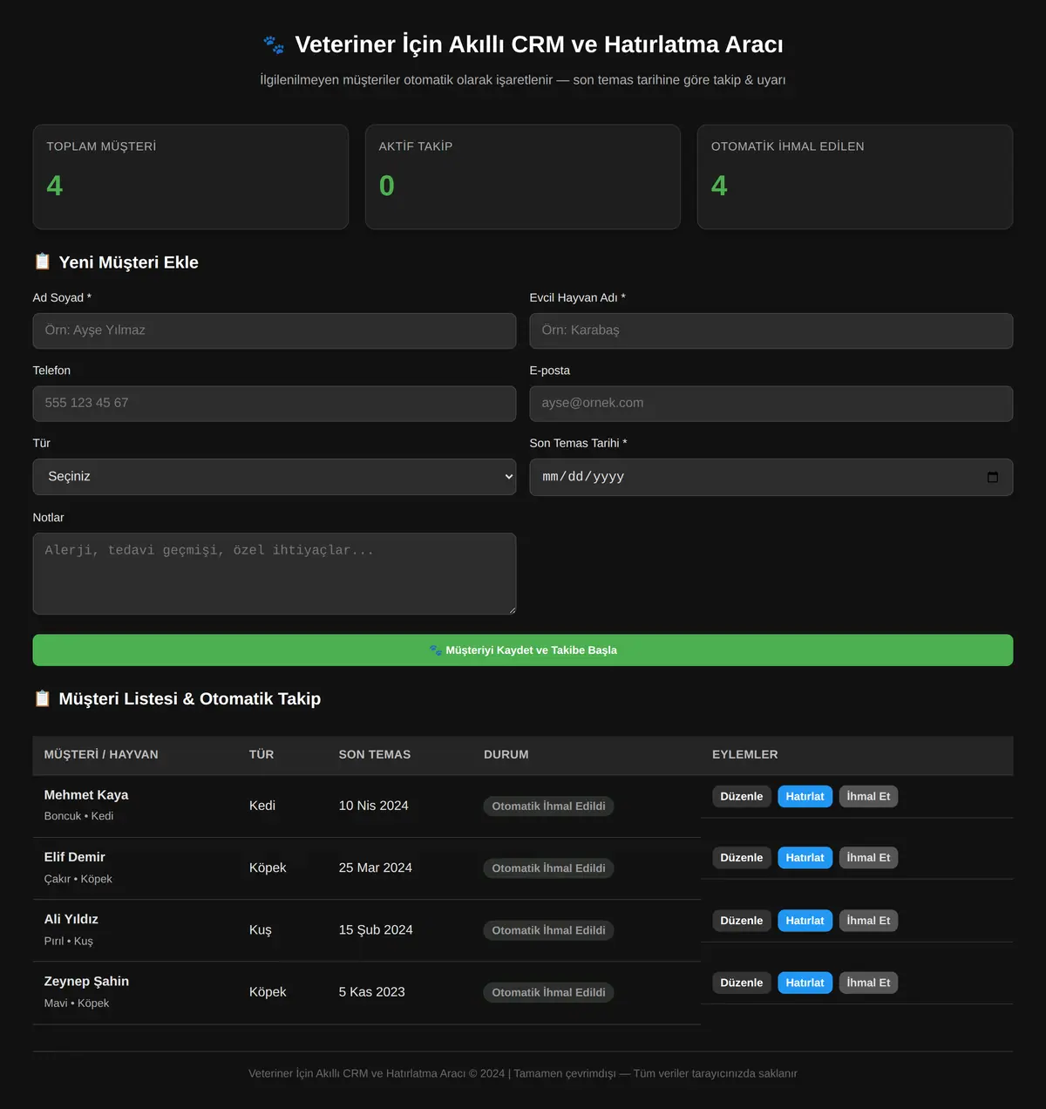Click the Mavi • Köpek pet label
The height and width of the screenshot is (1109, 1046).
77,1004
